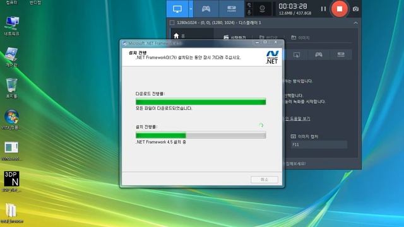404x227 pixels.
Task: Close the .NET Framework installer window
Action: coord(276,42)
